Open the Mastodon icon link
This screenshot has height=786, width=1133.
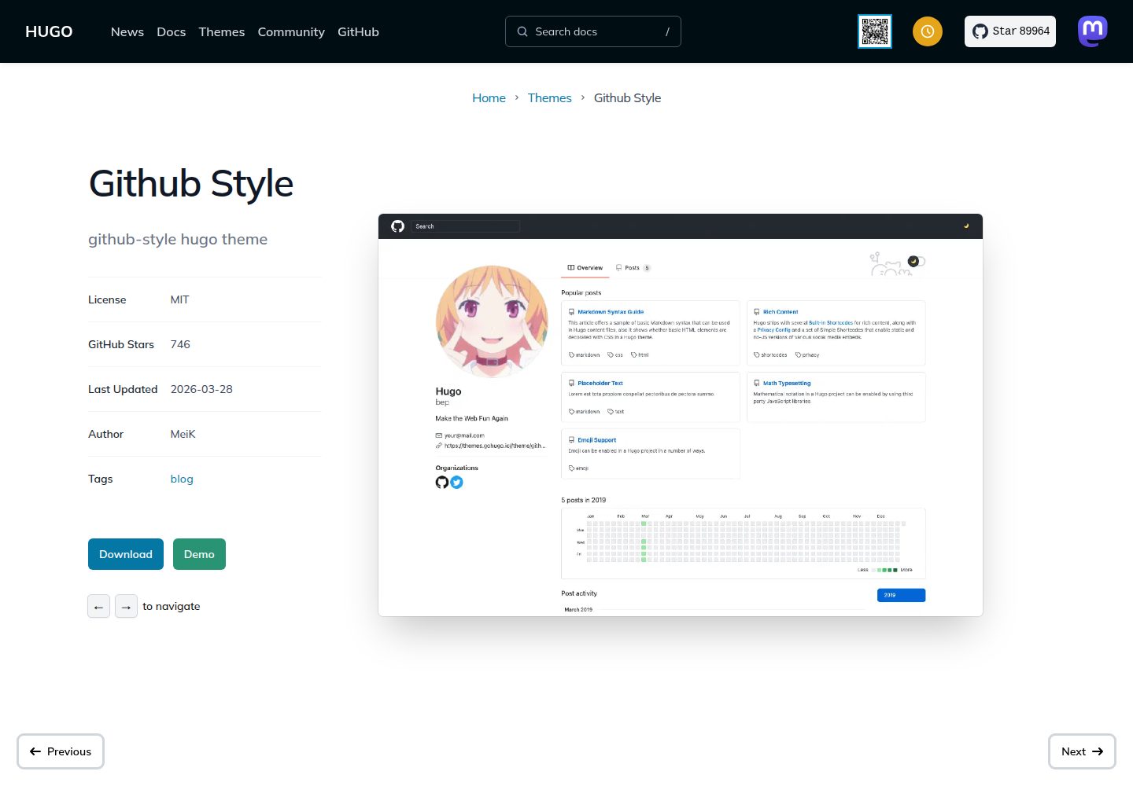click(x=1093, y=31)
